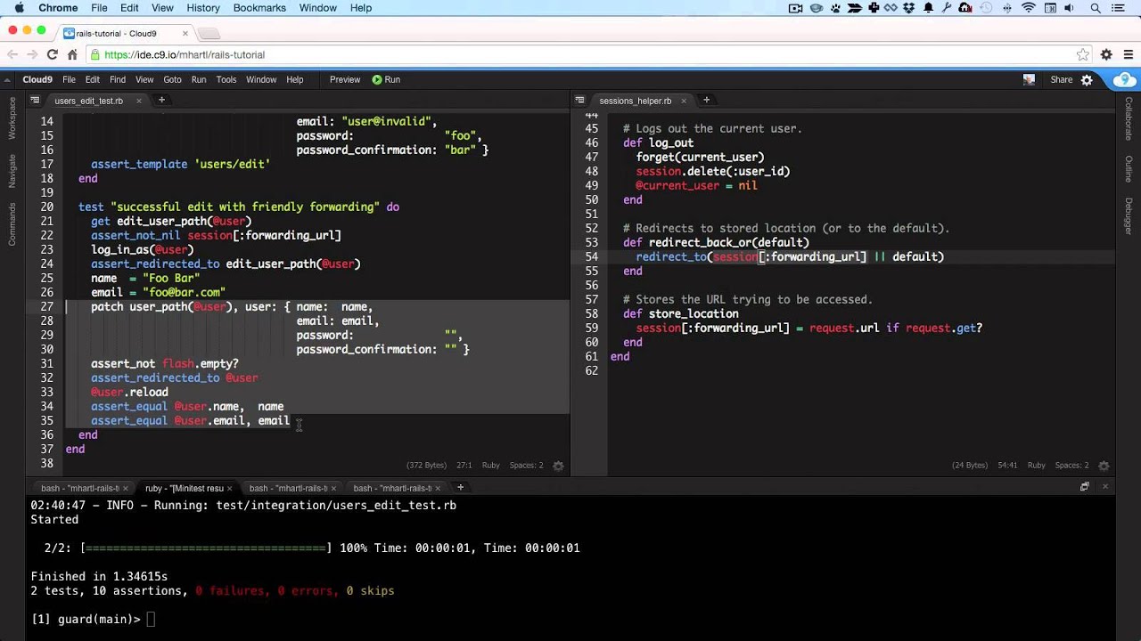
Task: Open the Navigate side panel
Action: 12,170
